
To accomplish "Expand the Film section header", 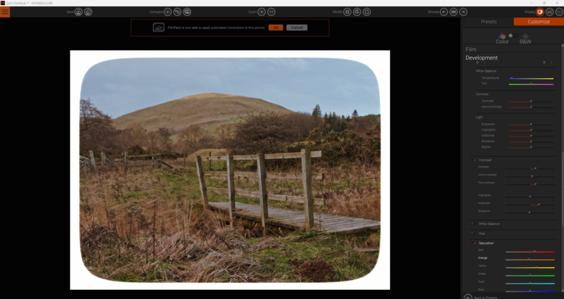I will 471,49.
